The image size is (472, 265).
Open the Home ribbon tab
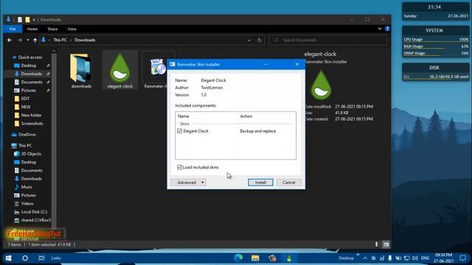tap(32, 29)
